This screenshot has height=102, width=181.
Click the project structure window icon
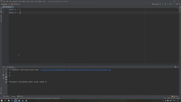pyautogui.click(x=177, y=4)
